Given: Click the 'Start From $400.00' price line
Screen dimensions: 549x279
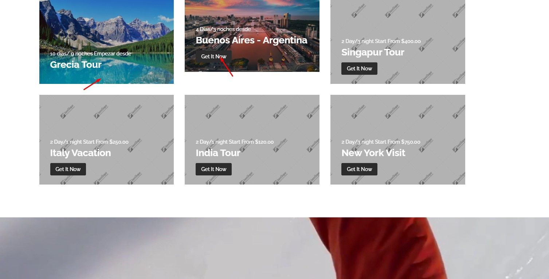Looking at the screenshot, I should (x=381, y=41).
